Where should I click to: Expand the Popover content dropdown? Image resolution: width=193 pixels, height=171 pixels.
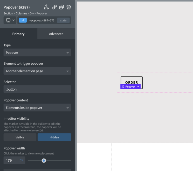coord(37,108)
